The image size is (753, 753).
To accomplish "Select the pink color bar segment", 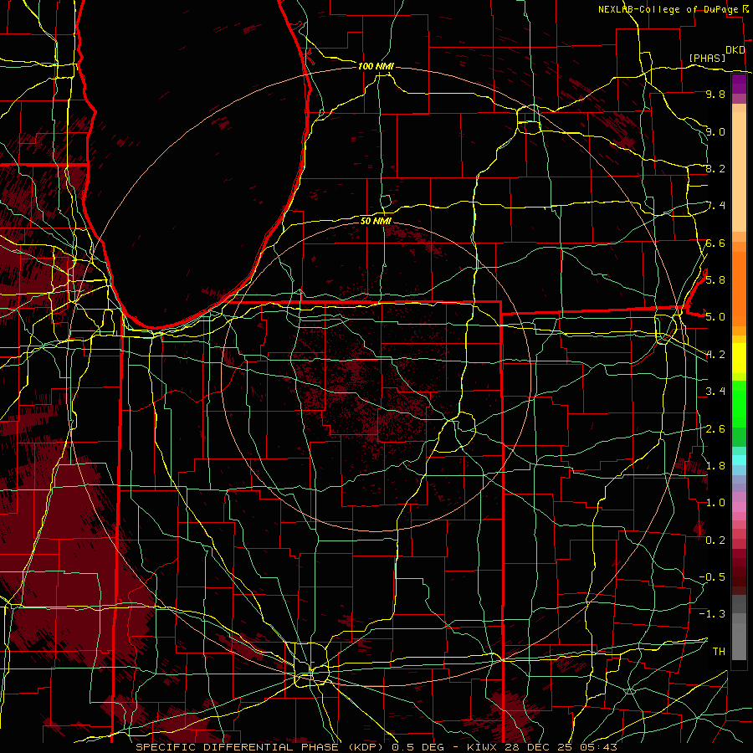I will click(739, 507).
